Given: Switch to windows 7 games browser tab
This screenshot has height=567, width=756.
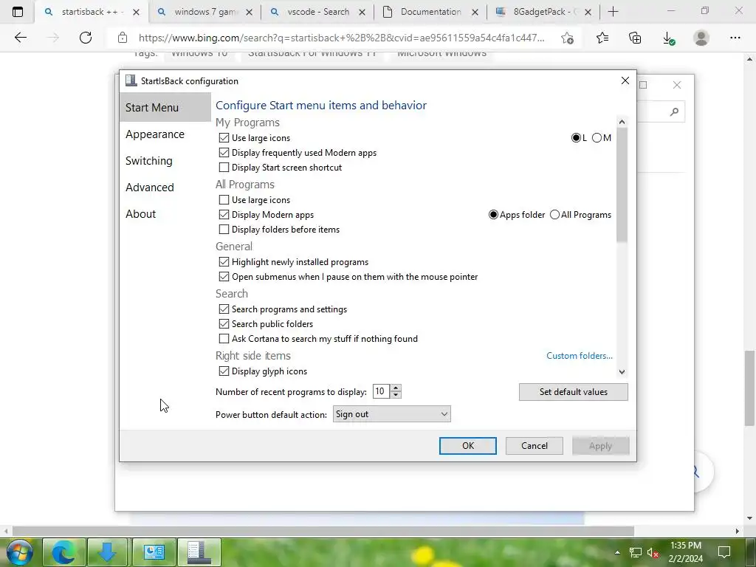Looking at the screenshot, I should [x=205, y=12].
